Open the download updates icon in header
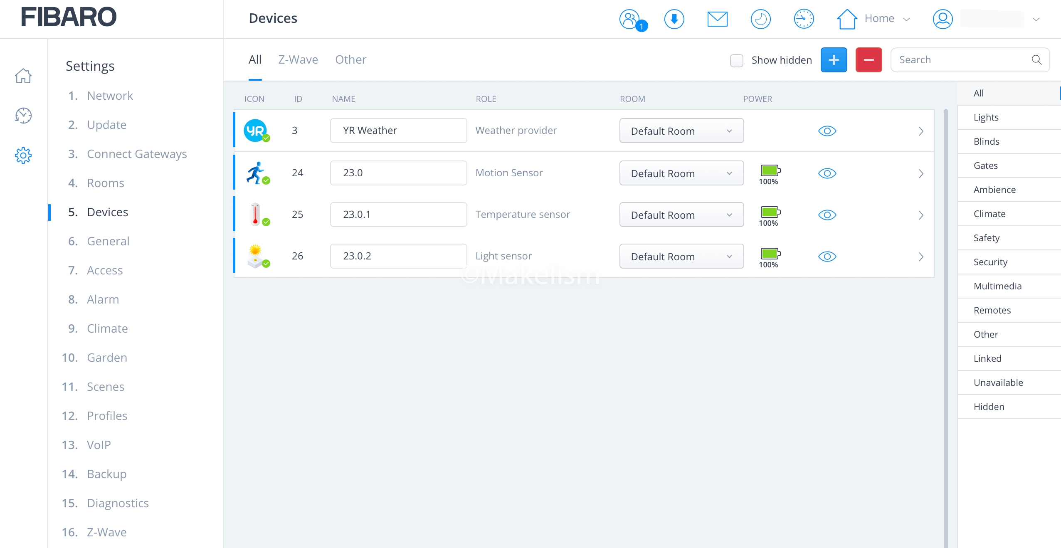 pyautogui.click(x=674, y=19)
